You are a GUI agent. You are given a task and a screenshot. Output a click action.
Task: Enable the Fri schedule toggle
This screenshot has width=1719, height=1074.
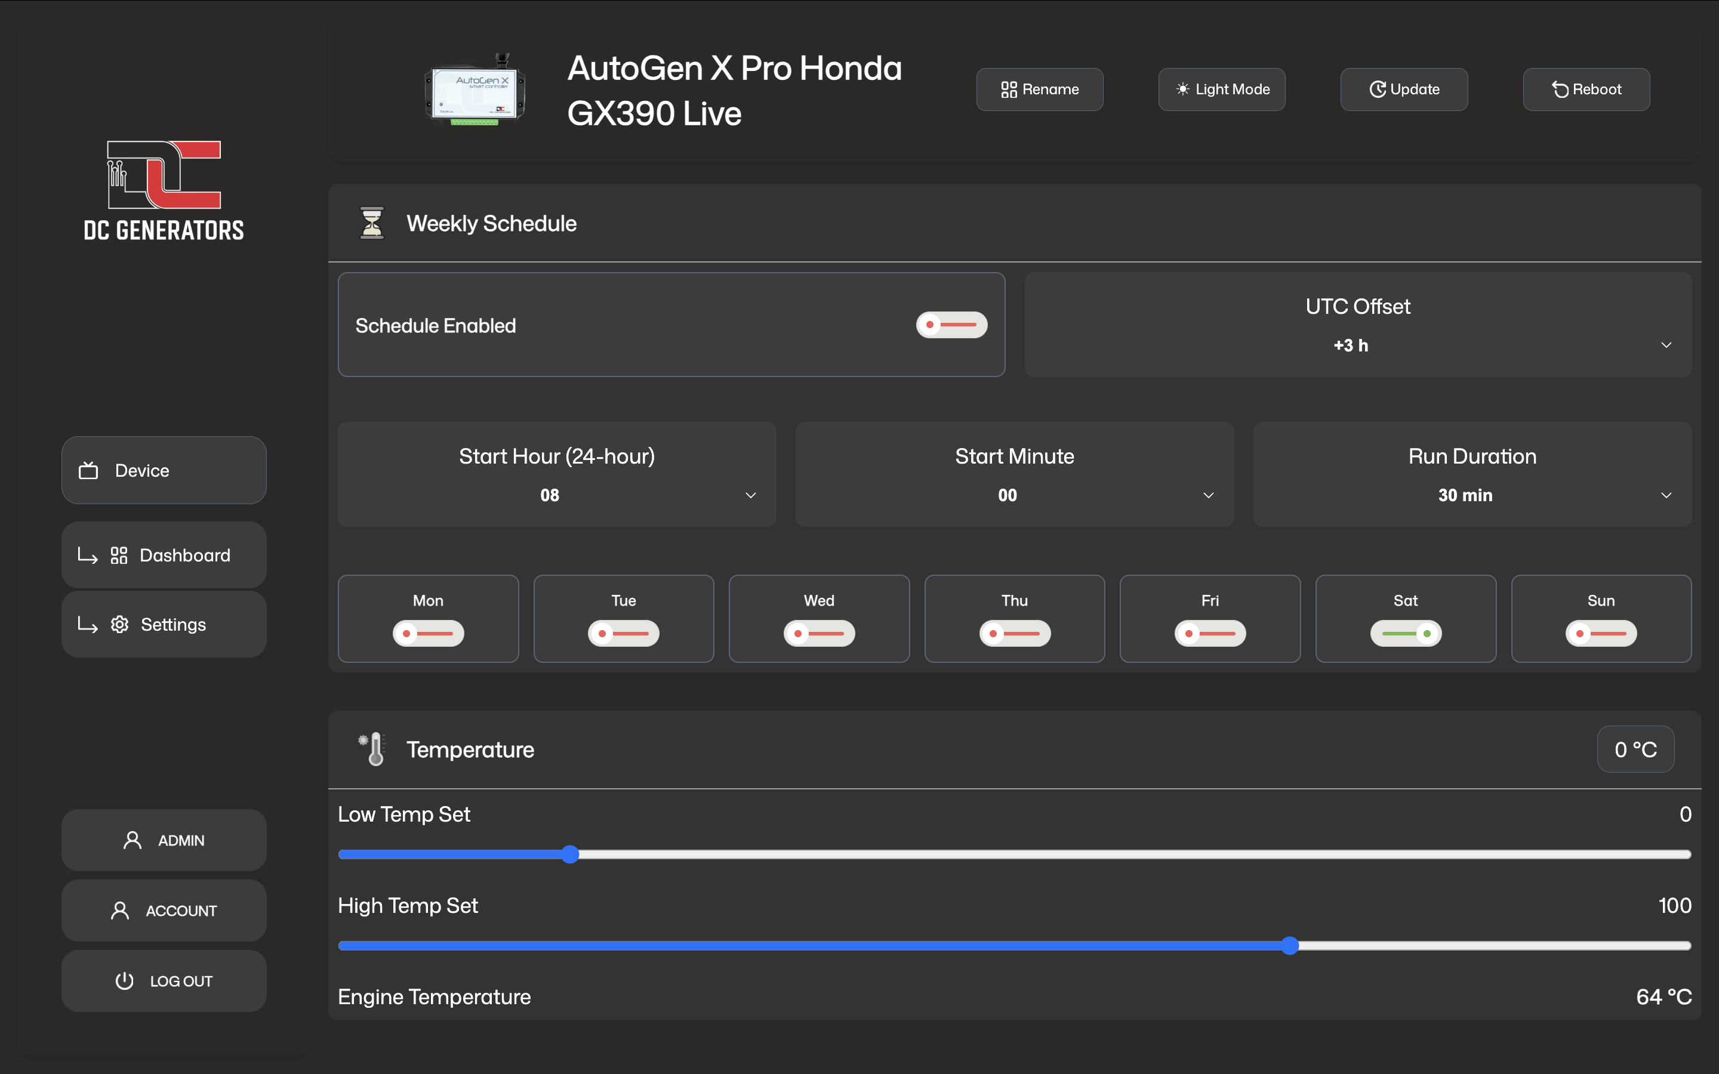coord(1210,633)
